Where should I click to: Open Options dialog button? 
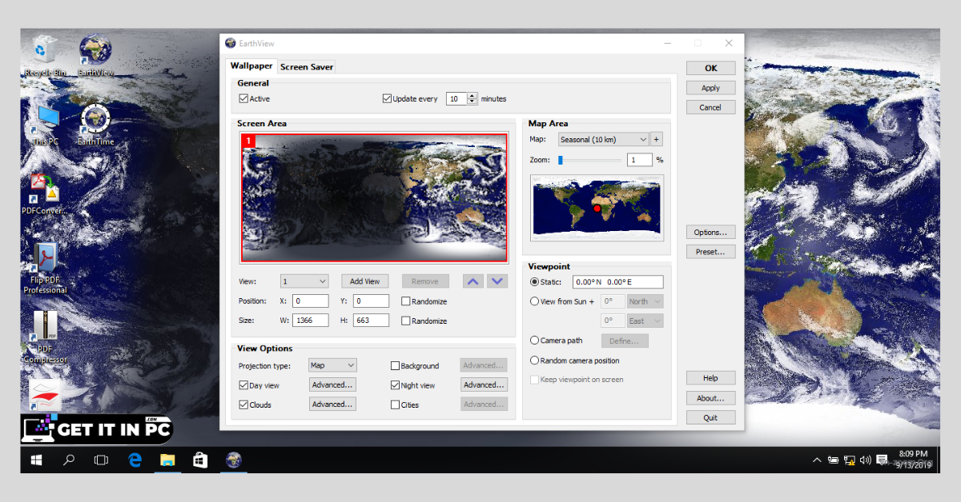710,233
